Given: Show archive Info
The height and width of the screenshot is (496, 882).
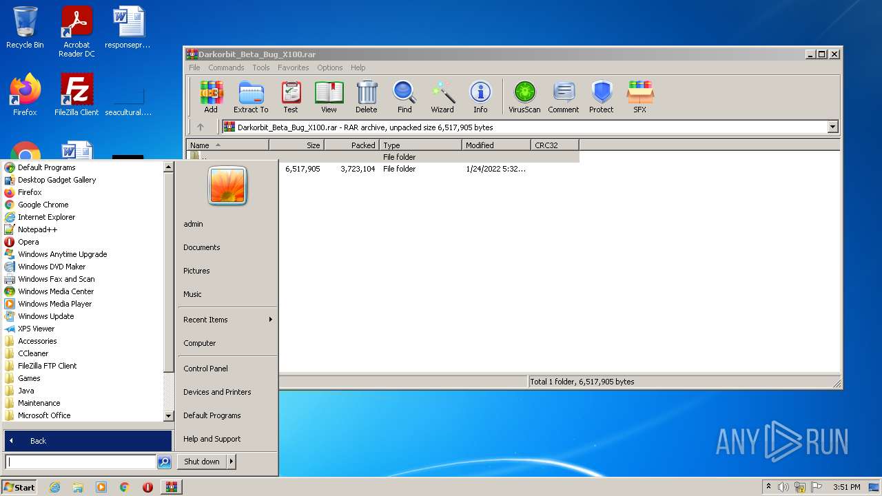Looking at the screenshot, I should pos(480,96).
